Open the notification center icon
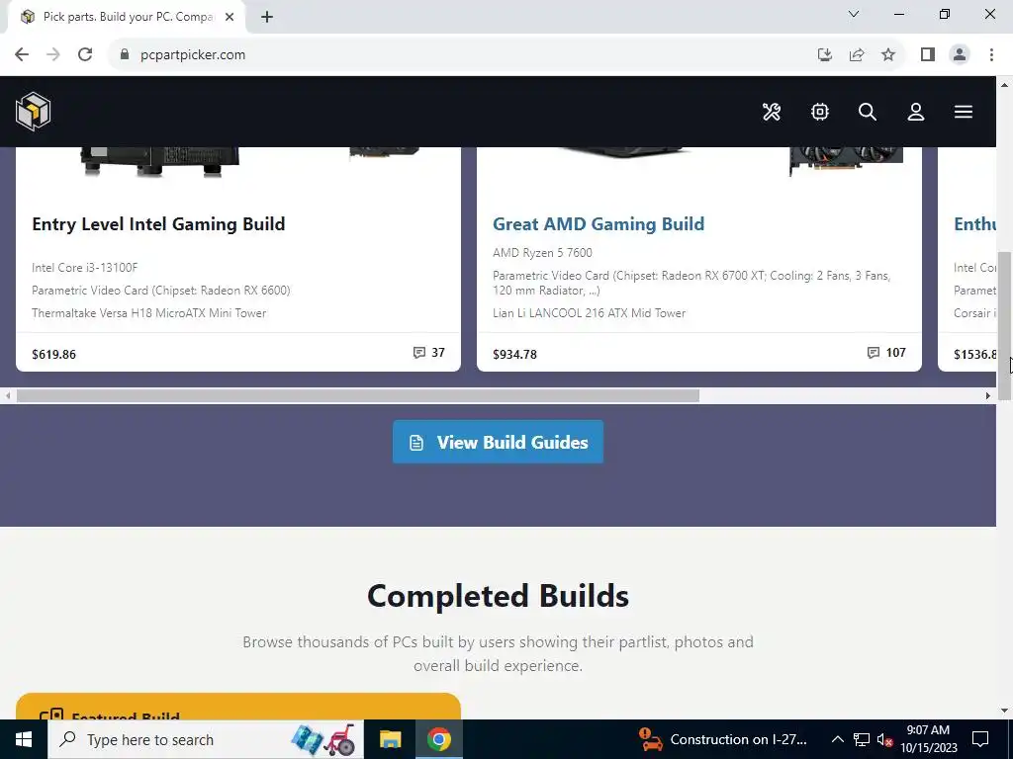The image size is (1013, 759). pyautogui.click(x=980, y=739)
